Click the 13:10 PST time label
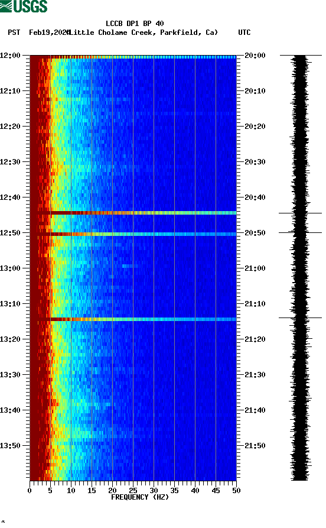 (10, 303)
